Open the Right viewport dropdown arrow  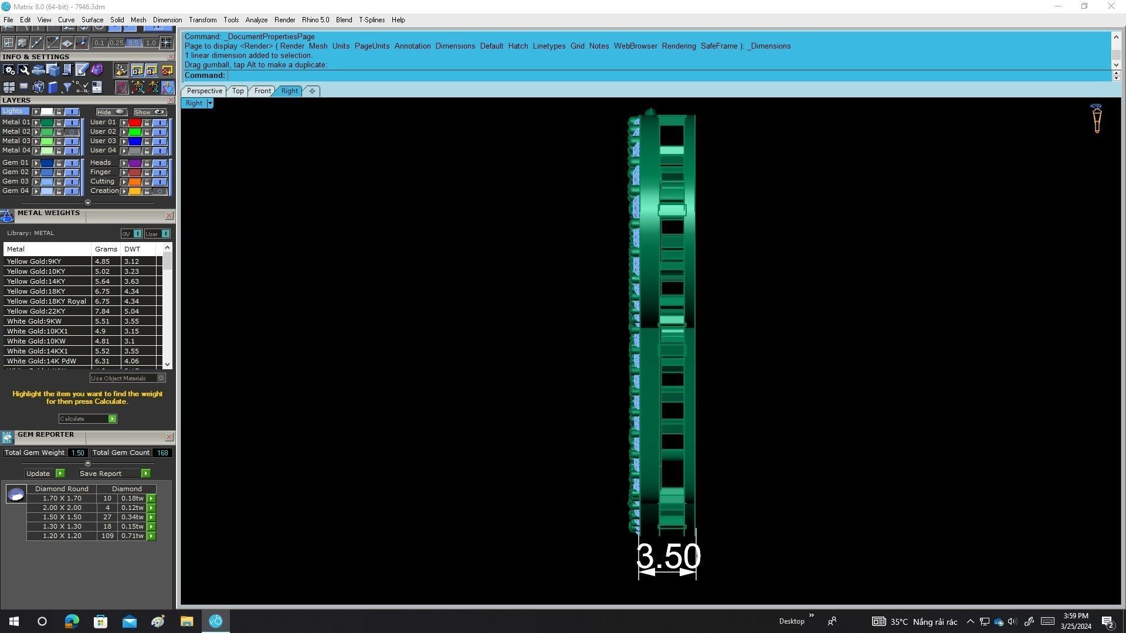tap(210, 103)
